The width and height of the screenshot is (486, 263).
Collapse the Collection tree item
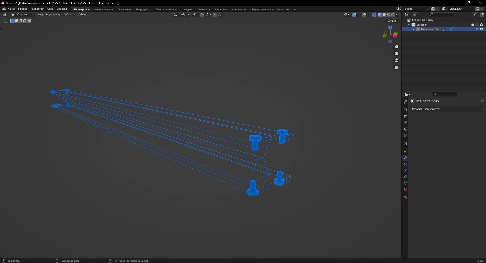(x=409, y=25)
